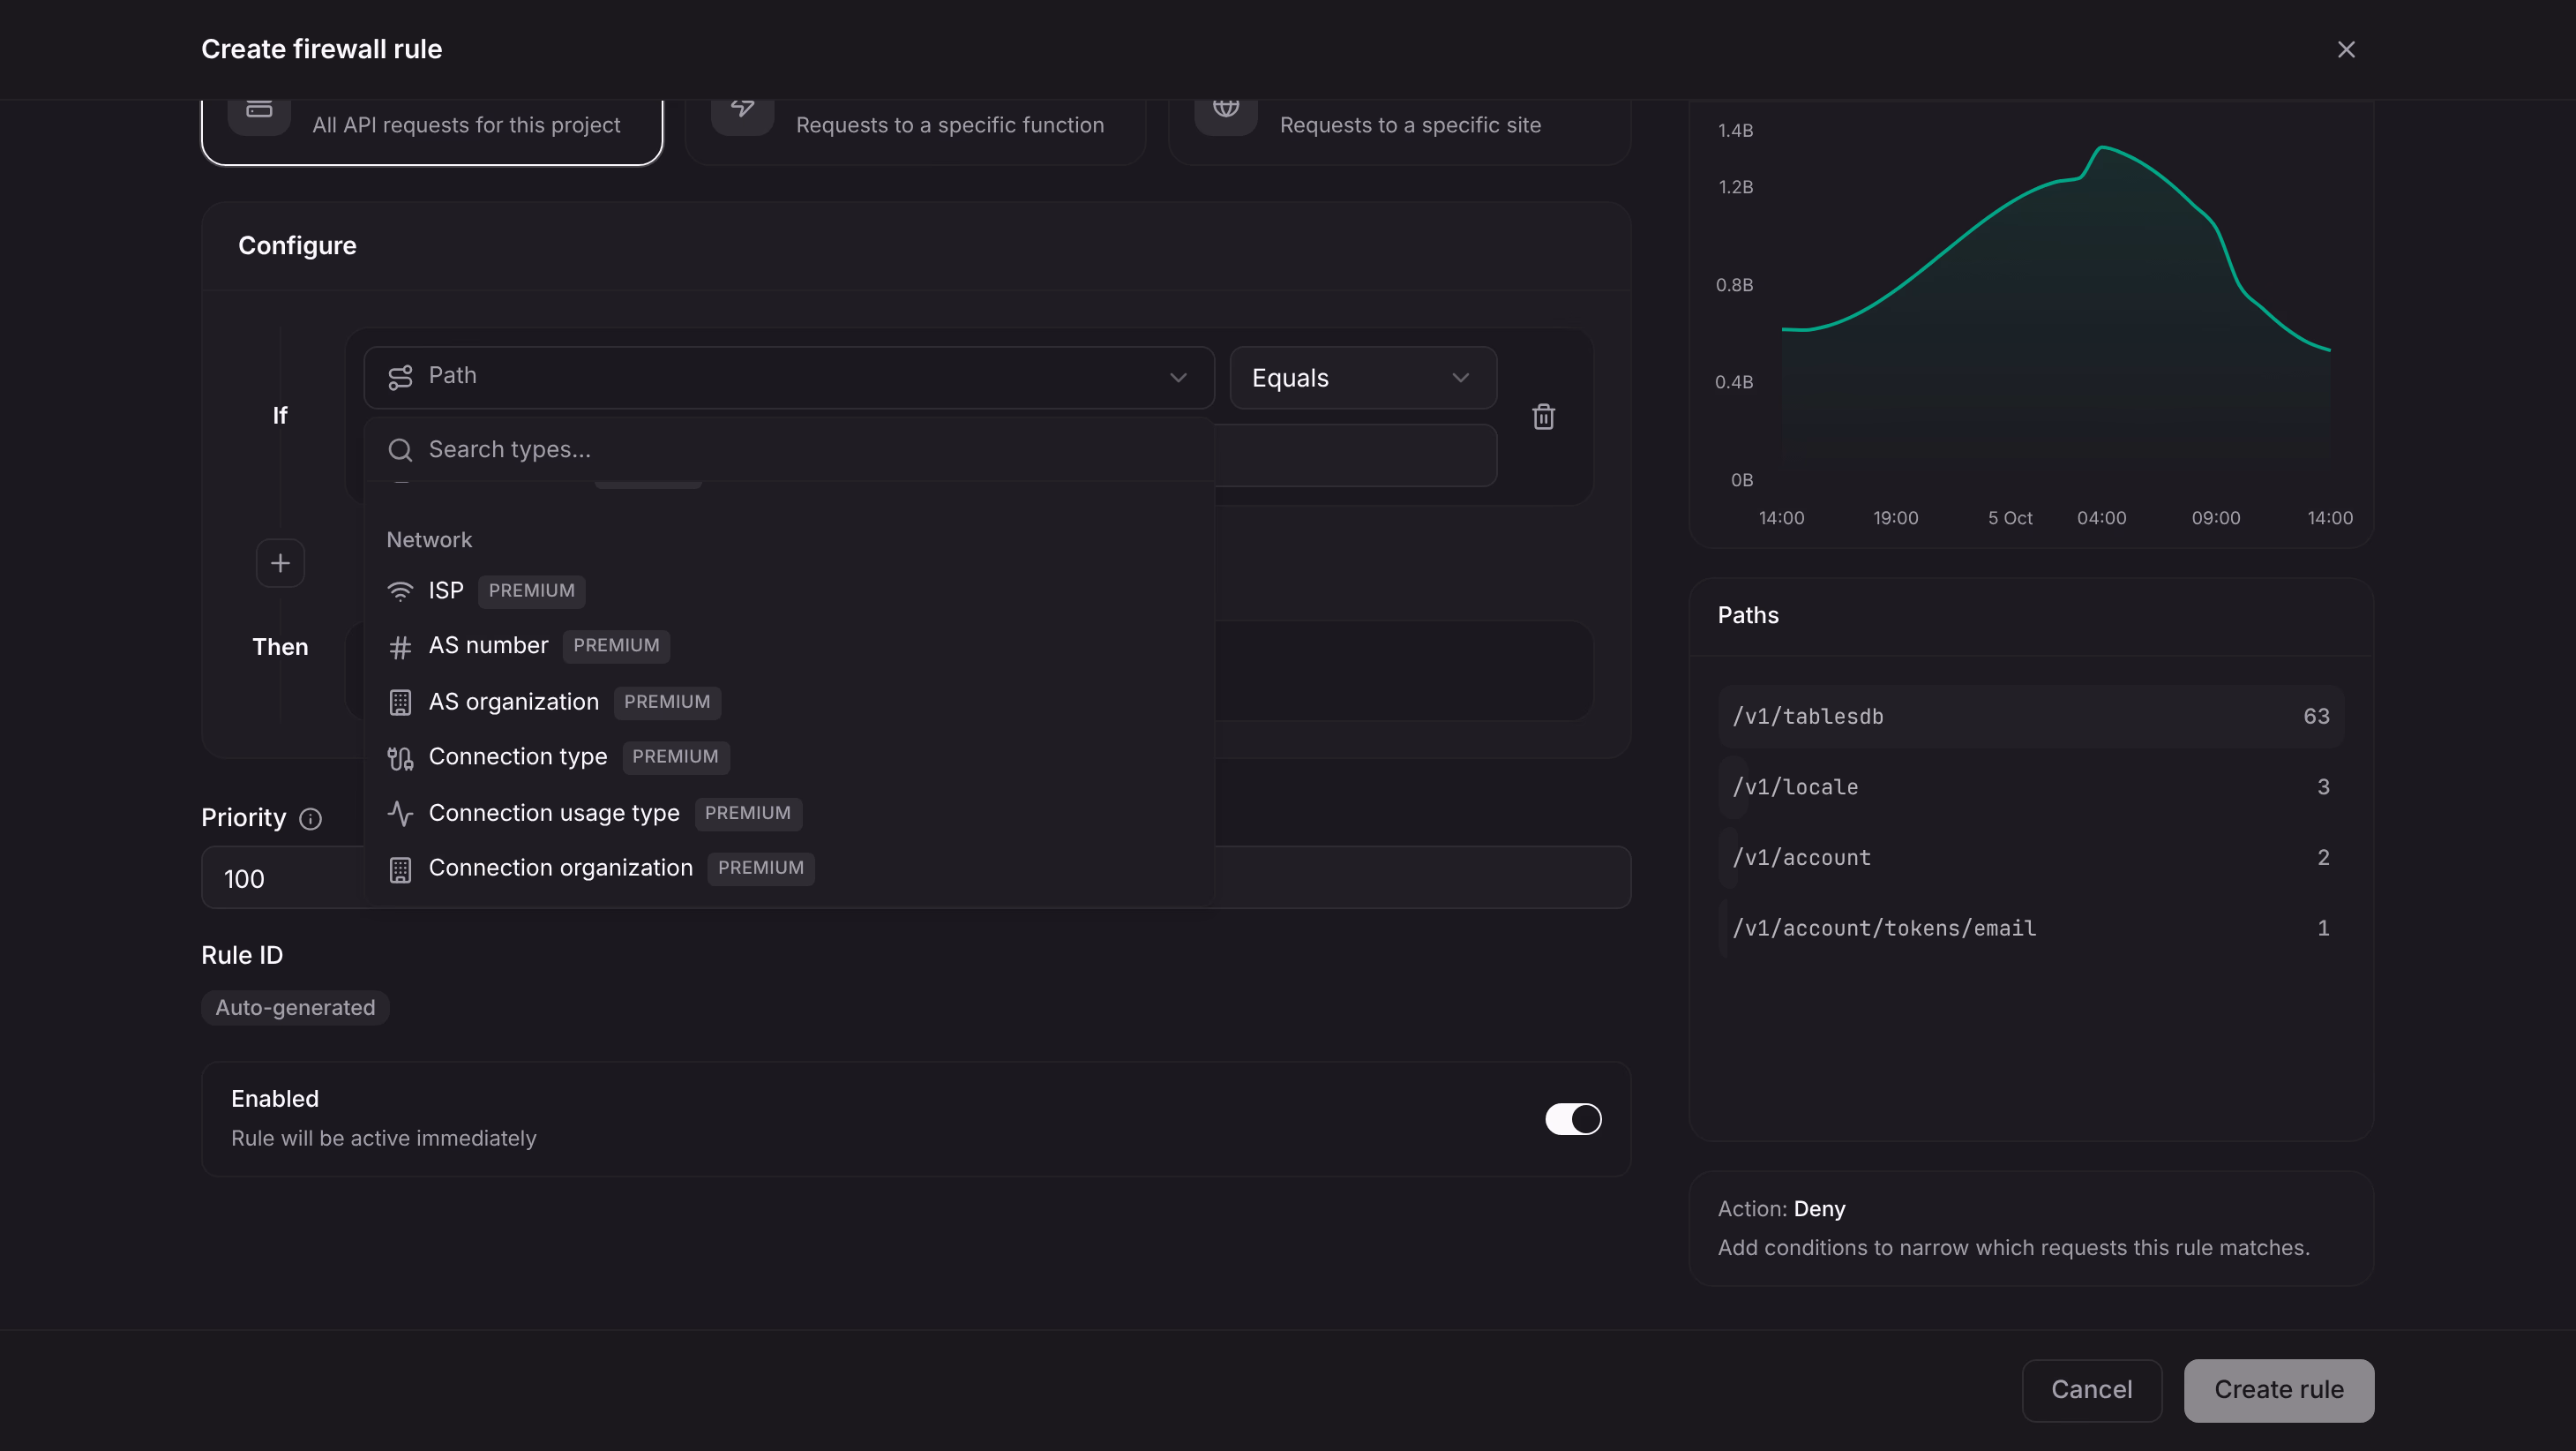Click the Network section heading

pyautogui.click(x=429, y=540)
